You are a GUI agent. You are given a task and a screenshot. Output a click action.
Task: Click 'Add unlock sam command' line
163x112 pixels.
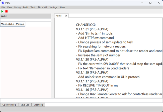pyautogui.click(x=108, y=77)
